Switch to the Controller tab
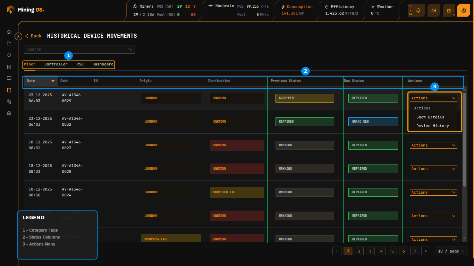Screen dimensions: 474x266 [56, 64]
